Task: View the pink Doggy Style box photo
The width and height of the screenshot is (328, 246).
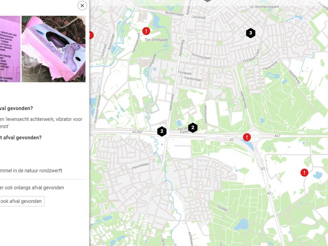Action: (x=54, y=49)
